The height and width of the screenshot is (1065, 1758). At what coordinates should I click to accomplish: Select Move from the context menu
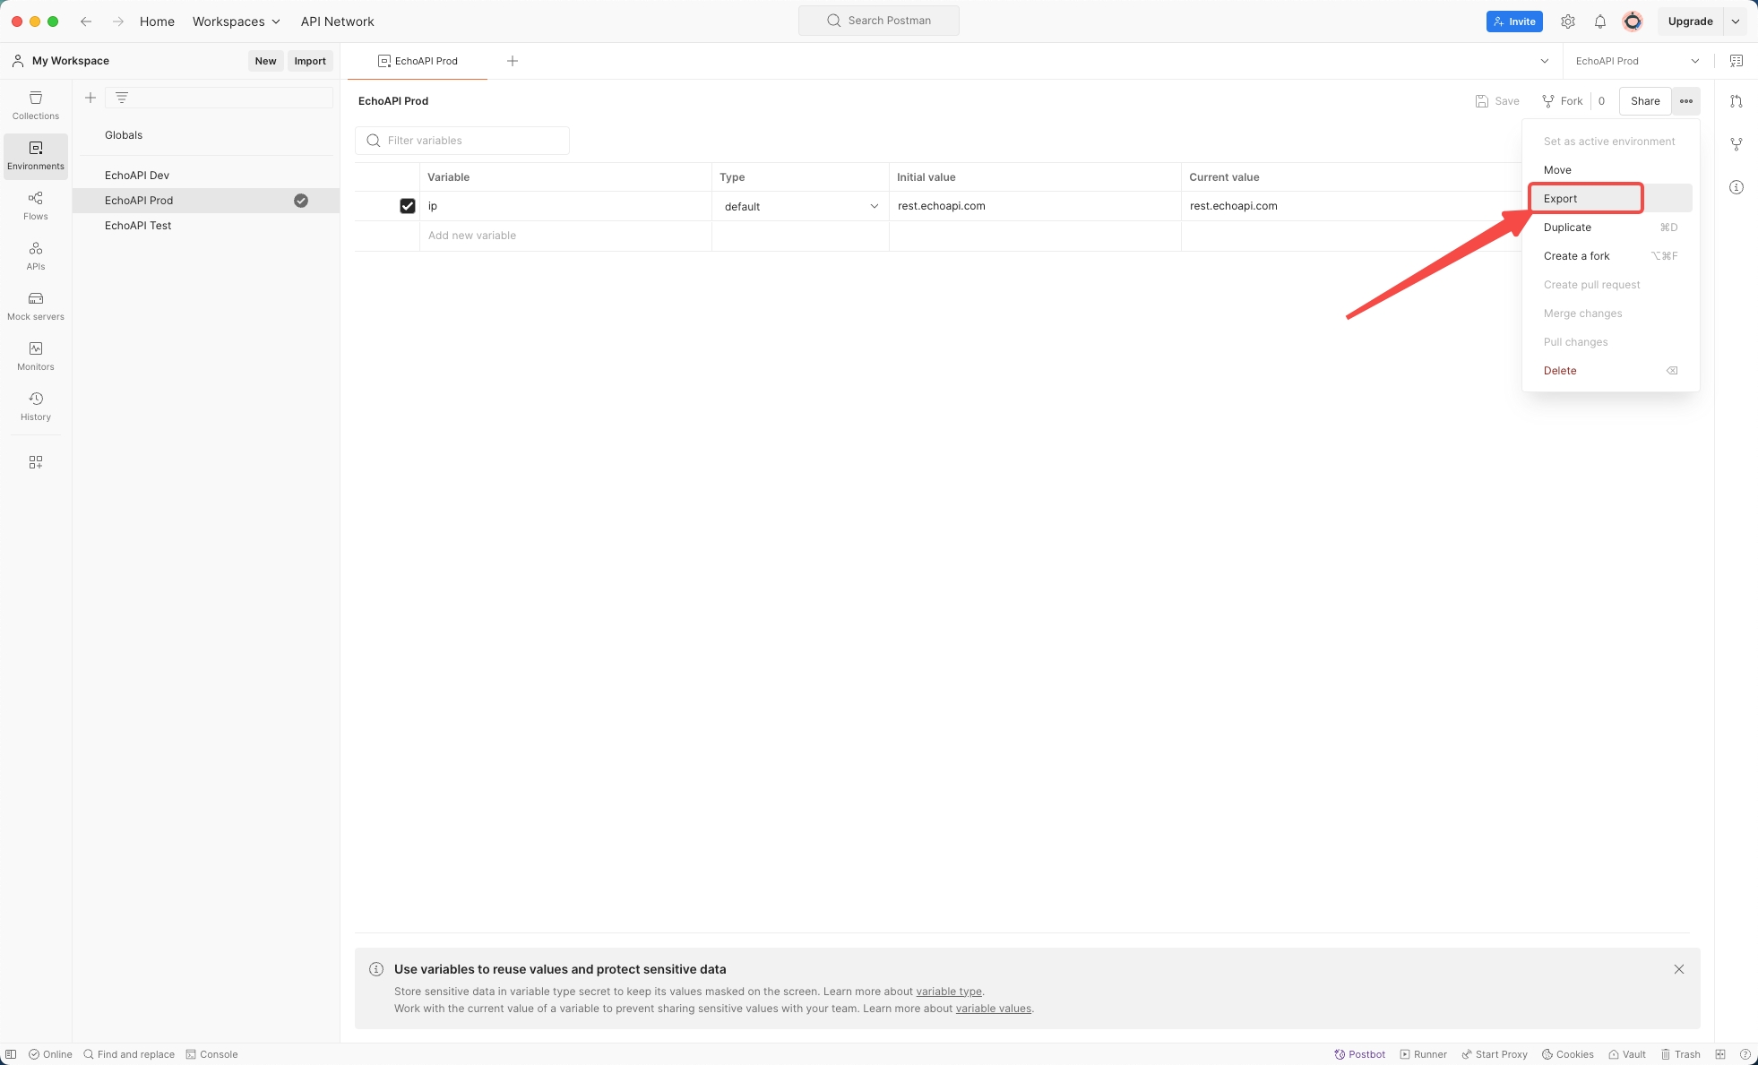pos(1611,170)
